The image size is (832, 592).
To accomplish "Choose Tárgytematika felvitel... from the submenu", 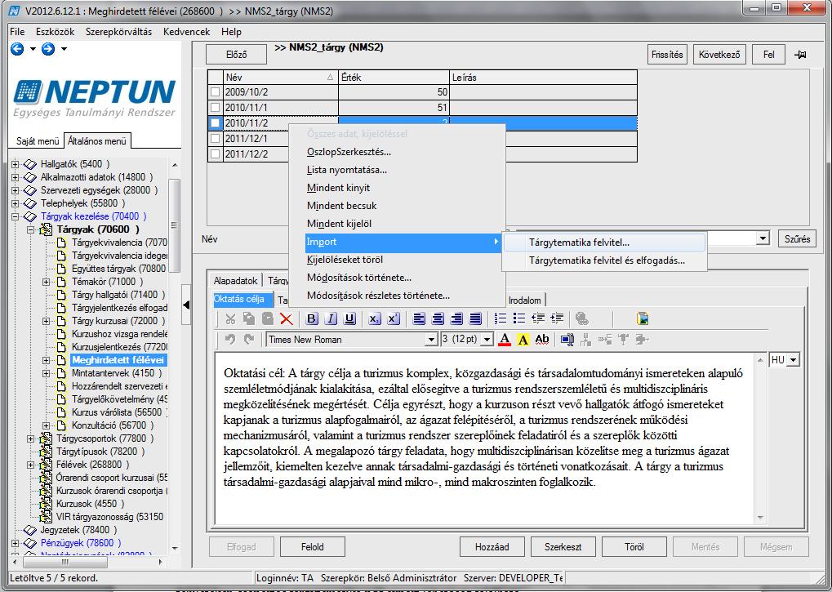I will [604, 243].
